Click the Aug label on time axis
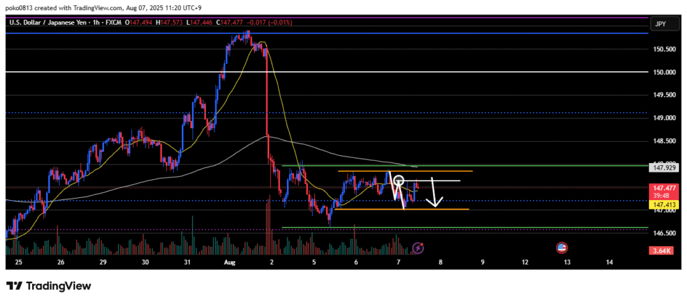687x302 pixels. (228, 262)
